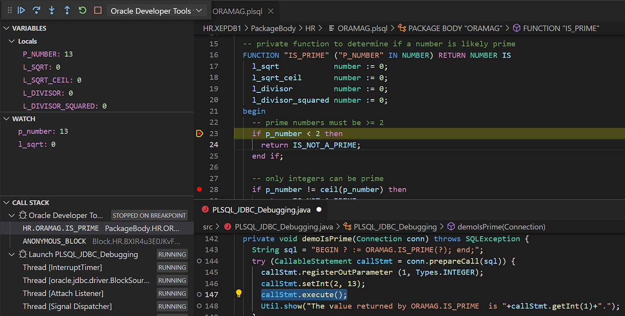Click the Step Into icon
625x316 pixels.
click(x=51, y=10)
